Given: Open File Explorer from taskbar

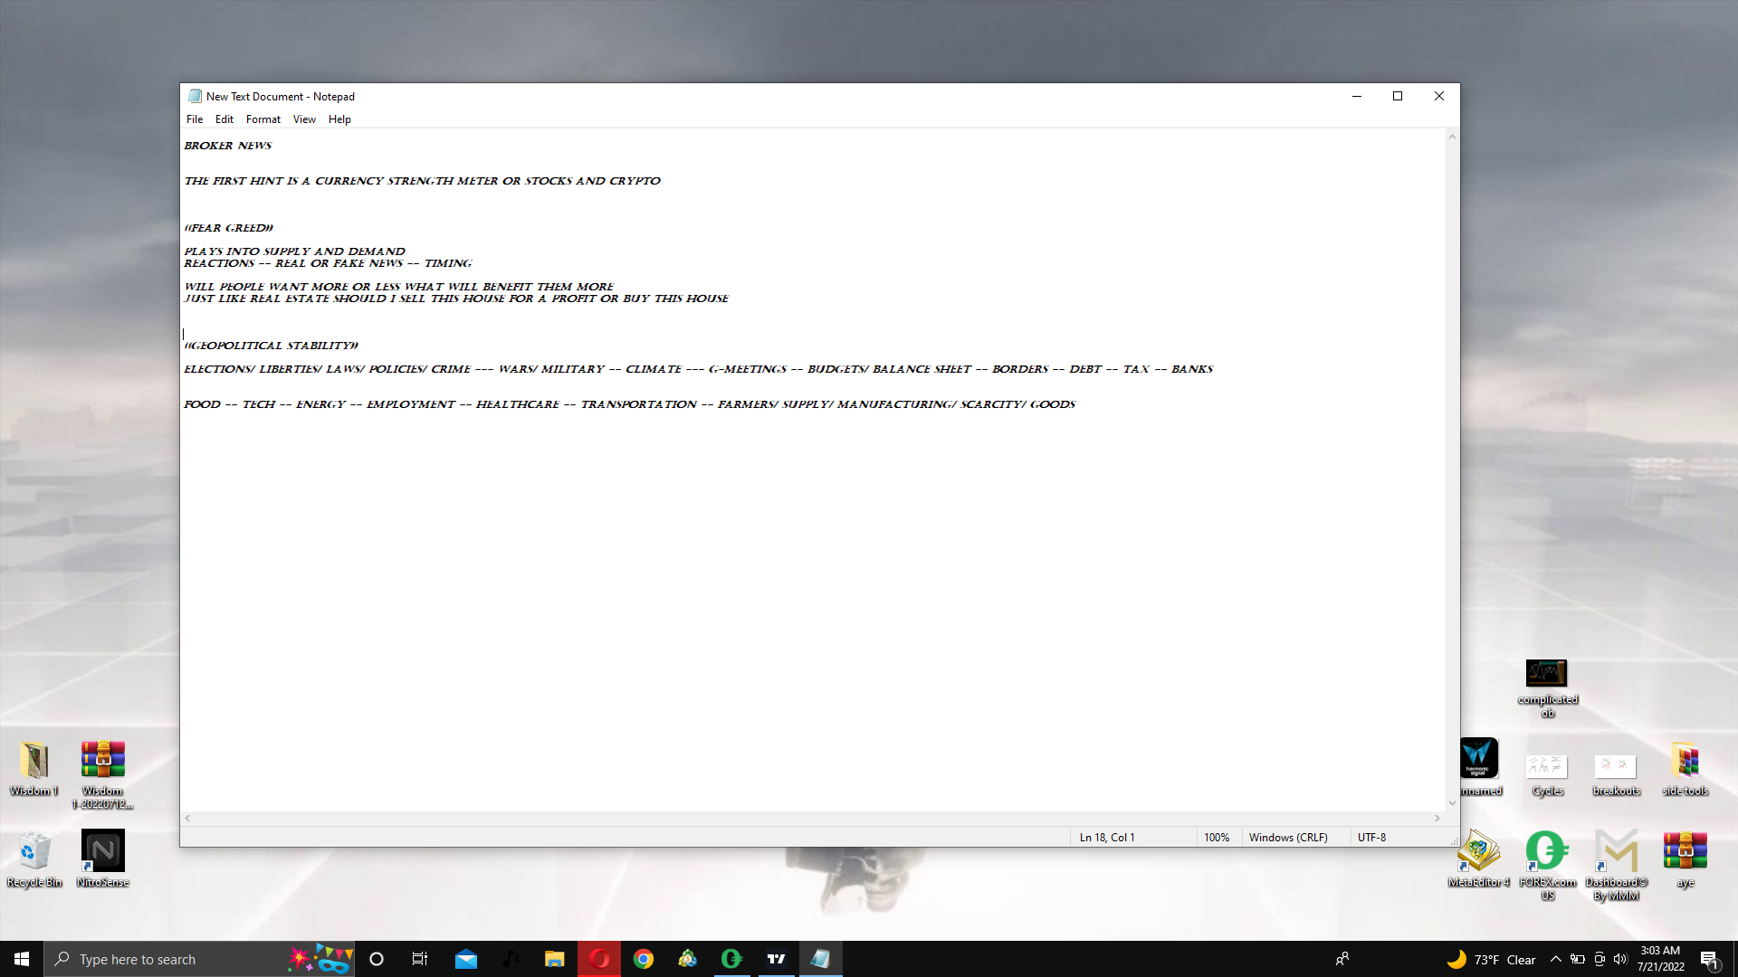Looking at the screenshot, I should pyautogui.click(x=555, y=959).
